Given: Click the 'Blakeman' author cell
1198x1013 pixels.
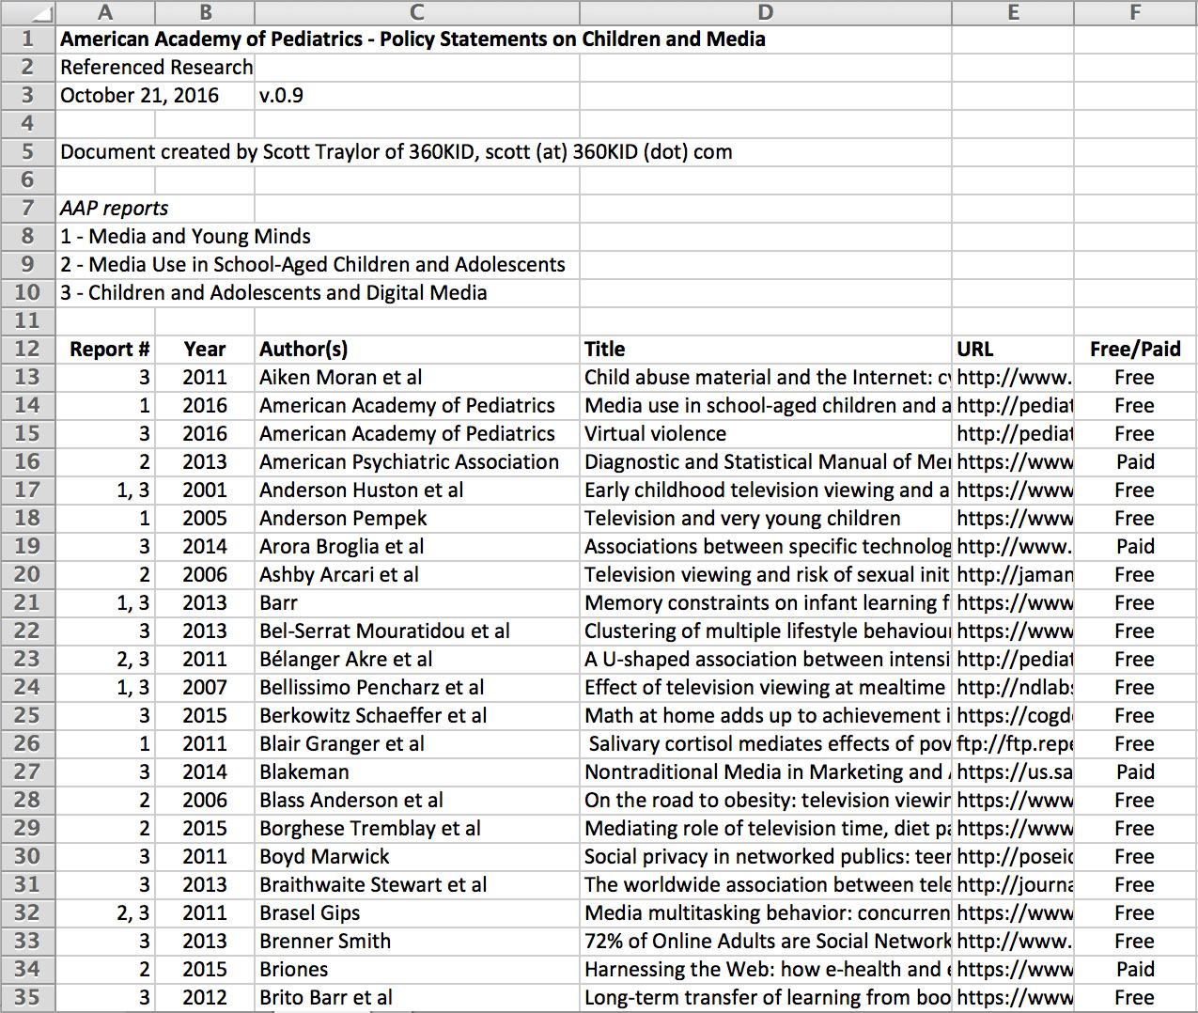Looking at the screenshot, I should (417, 771).
